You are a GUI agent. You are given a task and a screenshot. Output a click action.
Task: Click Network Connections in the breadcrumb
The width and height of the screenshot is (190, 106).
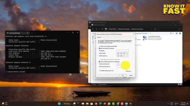137,29
